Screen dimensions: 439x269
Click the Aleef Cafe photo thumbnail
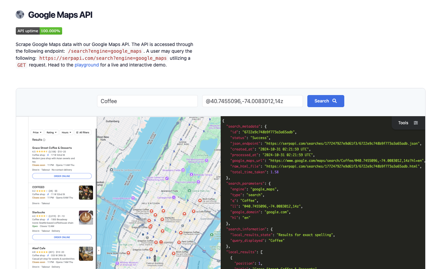point(86,254)
